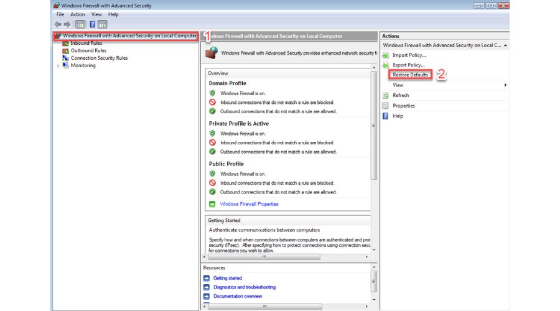Click Restore Defaults action

click(x=411, y=75)
